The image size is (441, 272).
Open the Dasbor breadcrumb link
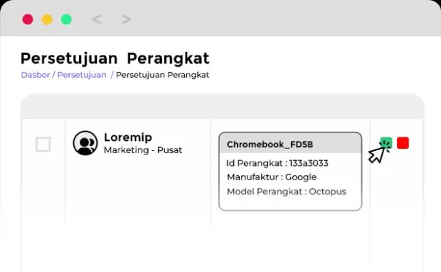tap(36, 75)
